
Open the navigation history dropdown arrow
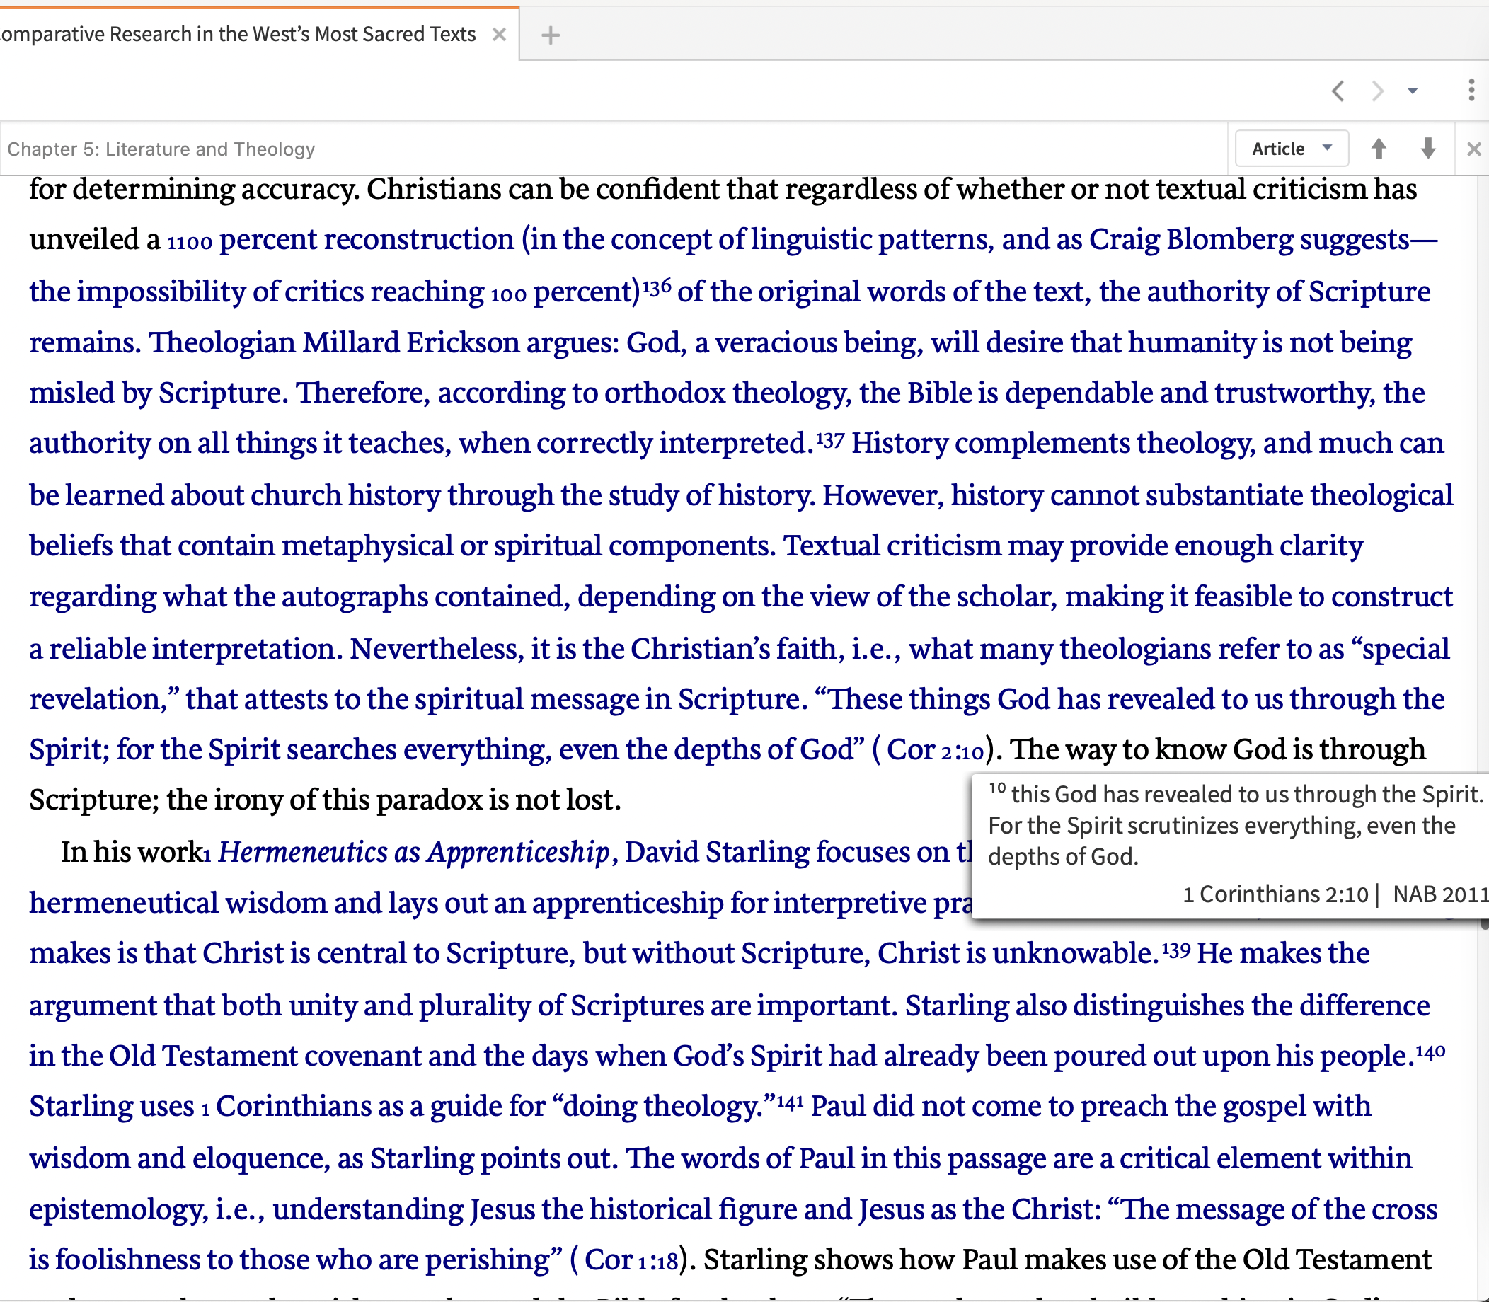click(x=1413, y=91)
